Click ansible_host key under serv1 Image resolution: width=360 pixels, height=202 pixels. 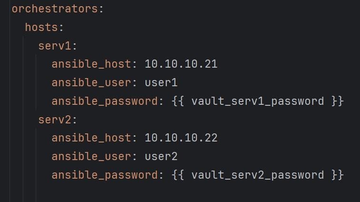click(x=91, y=64)
